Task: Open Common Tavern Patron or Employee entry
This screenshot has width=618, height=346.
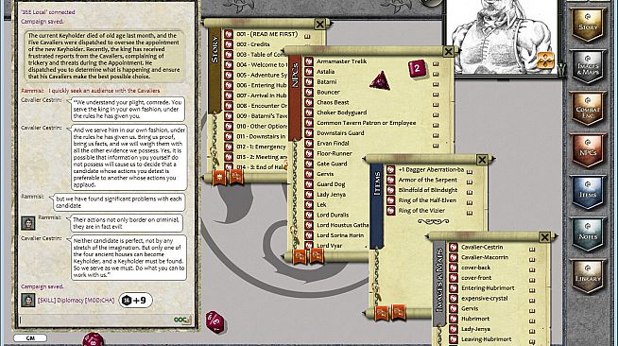Action: (x=367, y=123)
